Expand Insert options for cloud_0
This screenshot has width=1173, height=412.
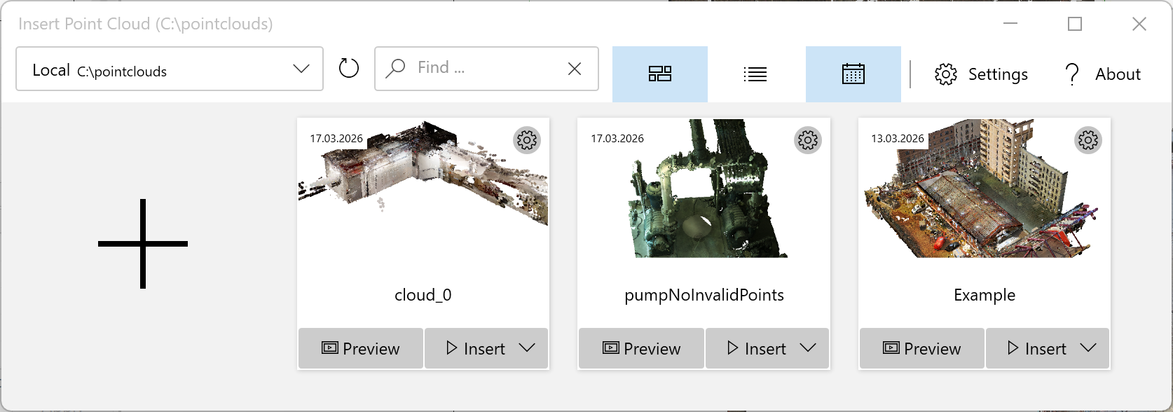(528, 348)
